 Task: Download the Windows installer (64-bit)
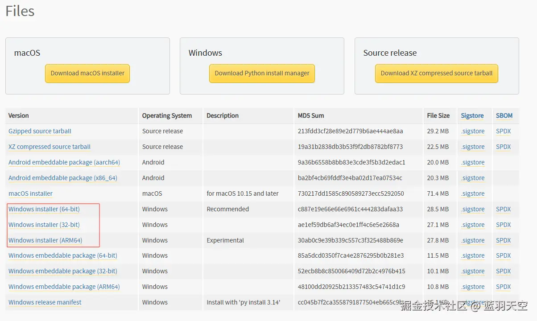tap(44, 209)
